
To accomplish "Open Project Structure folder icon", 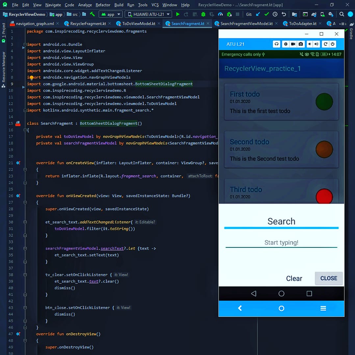I will pos(294,14).
